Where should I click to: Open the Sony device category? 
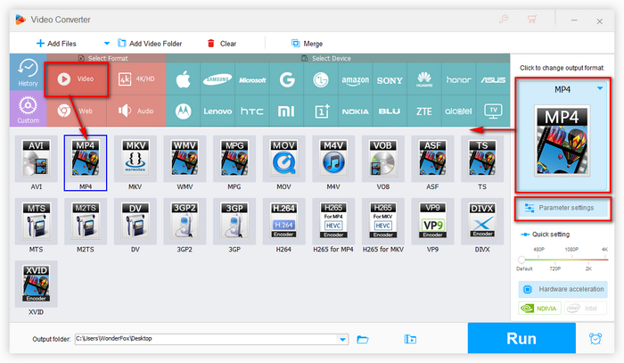(x=390, y=79)
